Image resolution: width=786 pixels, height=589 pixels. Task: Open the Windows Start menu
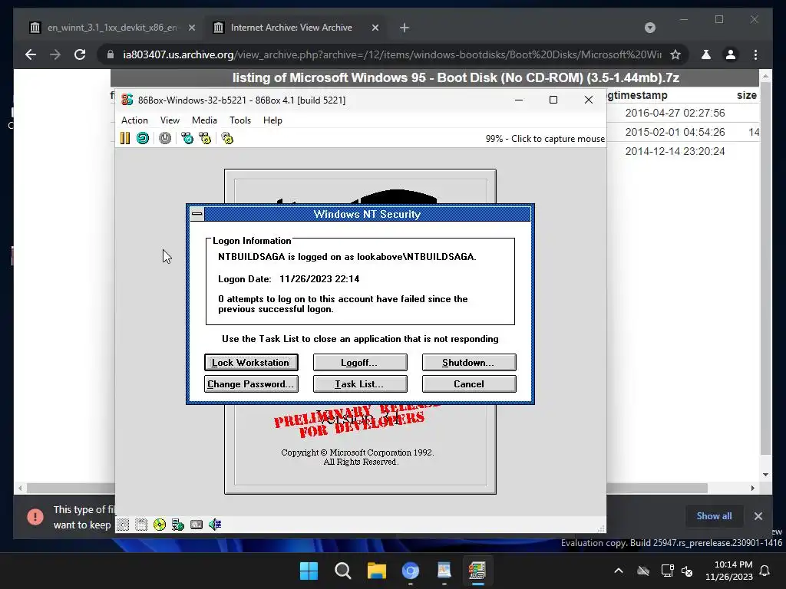[x=309, y=571]
